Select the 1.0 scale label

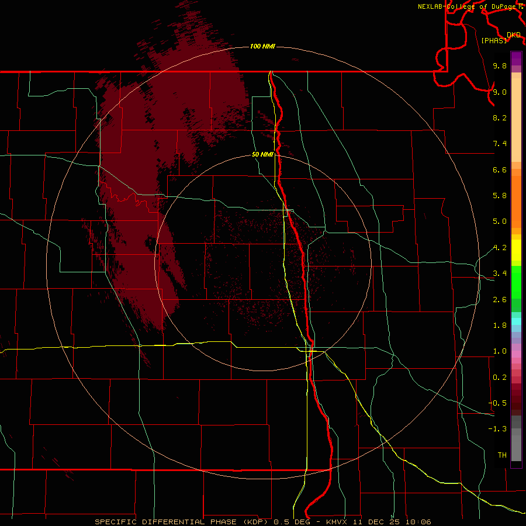pos(500,351)
